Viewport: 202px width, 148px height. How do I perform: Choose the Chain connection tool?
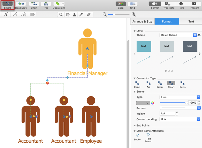34,4
